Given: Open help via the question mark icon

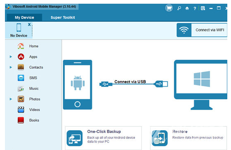Looking at the screenshot, I should tap(195, 8).
